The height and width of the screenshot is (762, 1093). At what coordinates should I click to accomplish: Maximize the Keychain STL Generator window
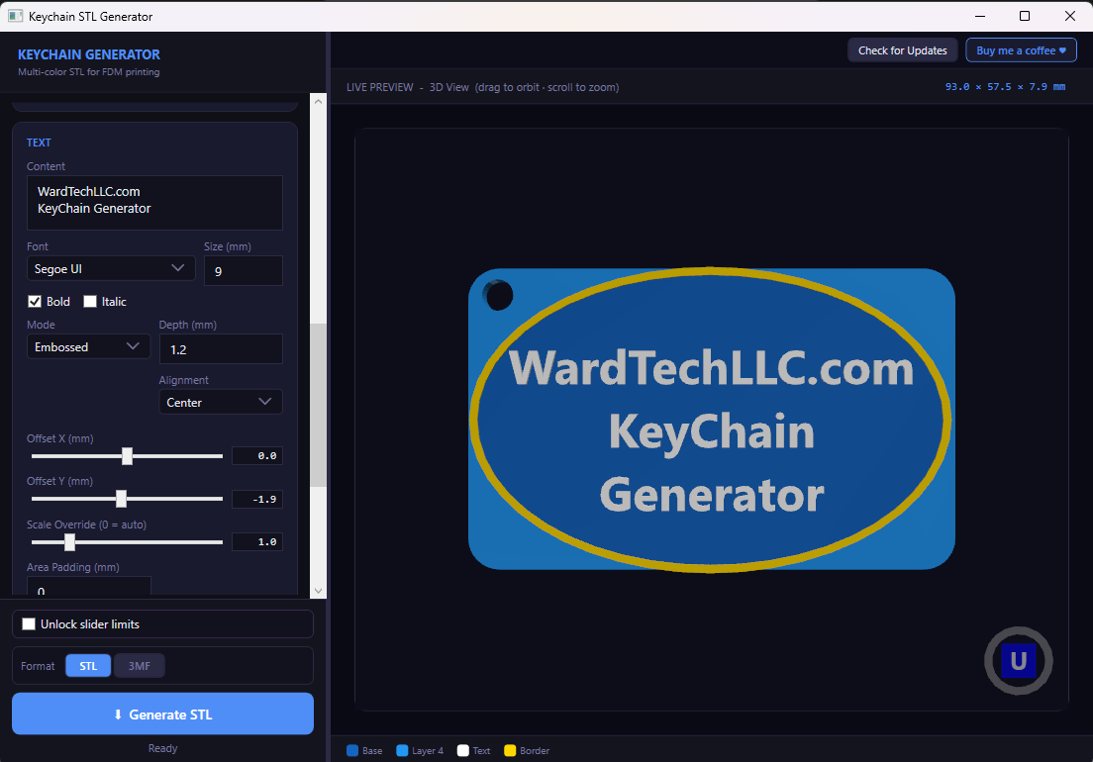[1025, 16]
